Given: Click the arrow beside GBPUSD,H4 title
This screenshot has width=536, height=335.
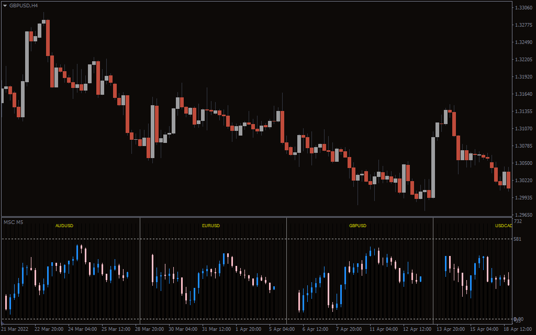Looking at the screenshot, I should [5, 5].
